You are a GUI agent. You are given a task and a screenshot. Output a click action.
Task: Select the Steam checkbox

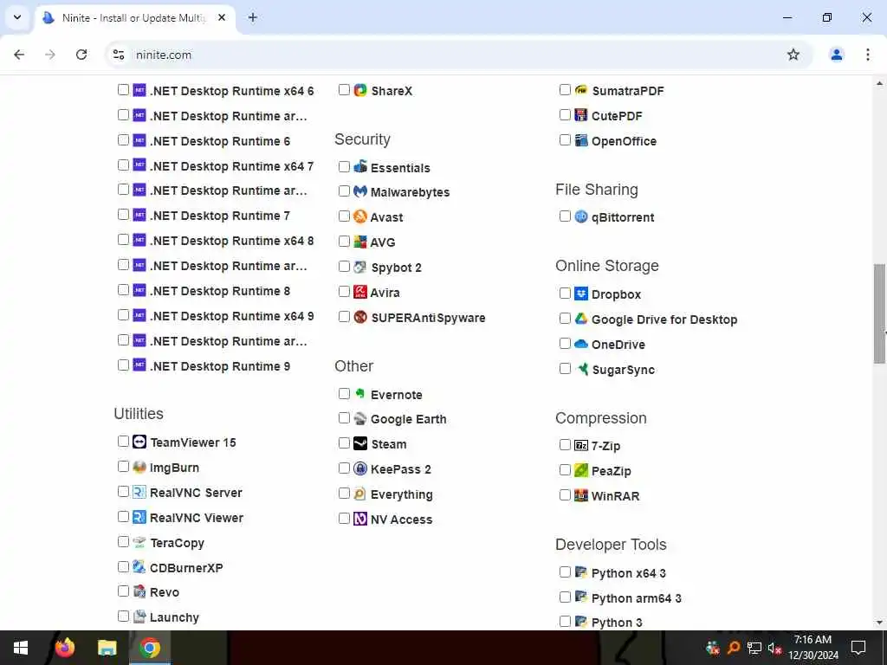pyautogui.click(x=344, y=443)
